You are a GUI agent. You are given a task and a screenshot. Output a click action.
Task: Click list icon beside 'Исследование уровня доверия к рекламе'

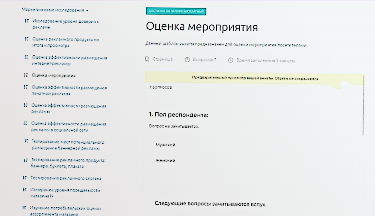[27, 21]
